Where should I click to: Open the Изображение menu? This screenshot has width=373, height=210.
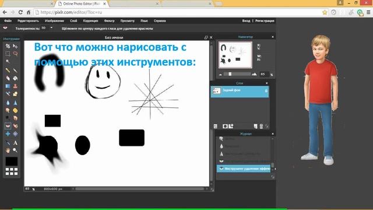click(x=54, y=21)
